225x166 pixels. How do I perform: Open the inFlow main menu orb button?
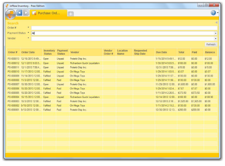[x=10, y=14]
